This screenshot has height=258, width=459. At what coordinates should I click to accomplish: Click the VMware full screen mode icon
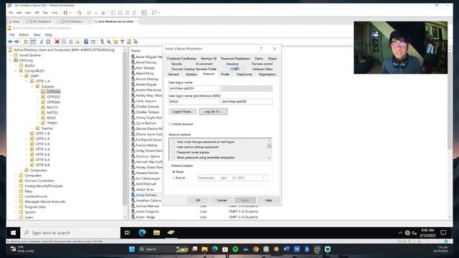[x=127, y=13]
